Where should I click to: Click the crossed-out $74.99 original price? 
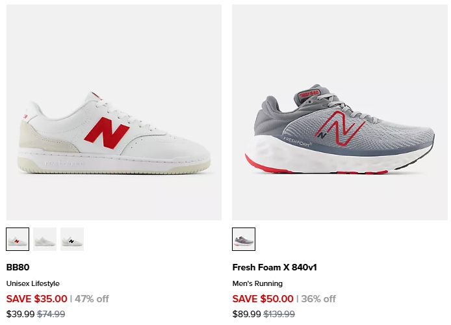click(51, 315)
